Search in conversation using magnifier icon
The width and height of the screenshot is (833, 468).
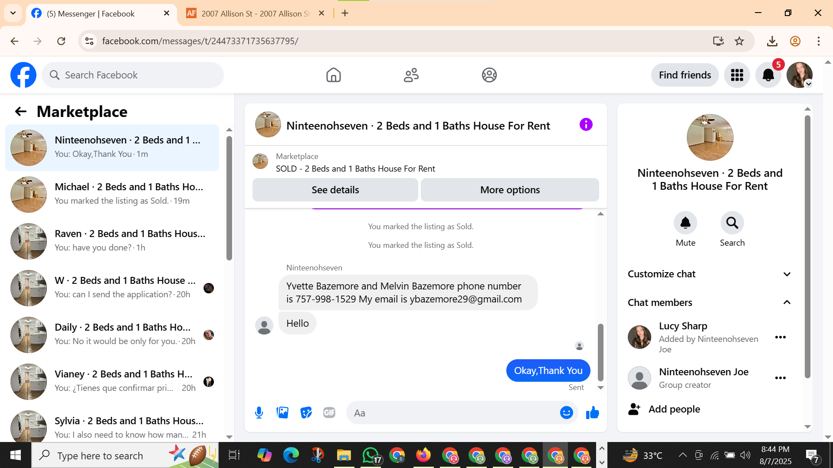coord(732,223)
